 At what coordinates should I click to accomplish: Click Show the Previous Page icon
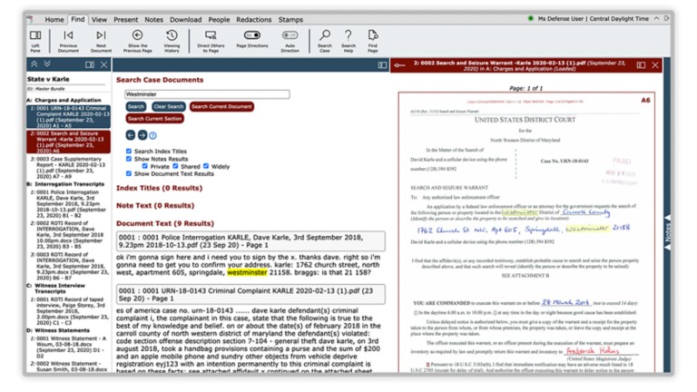(137, 42)
